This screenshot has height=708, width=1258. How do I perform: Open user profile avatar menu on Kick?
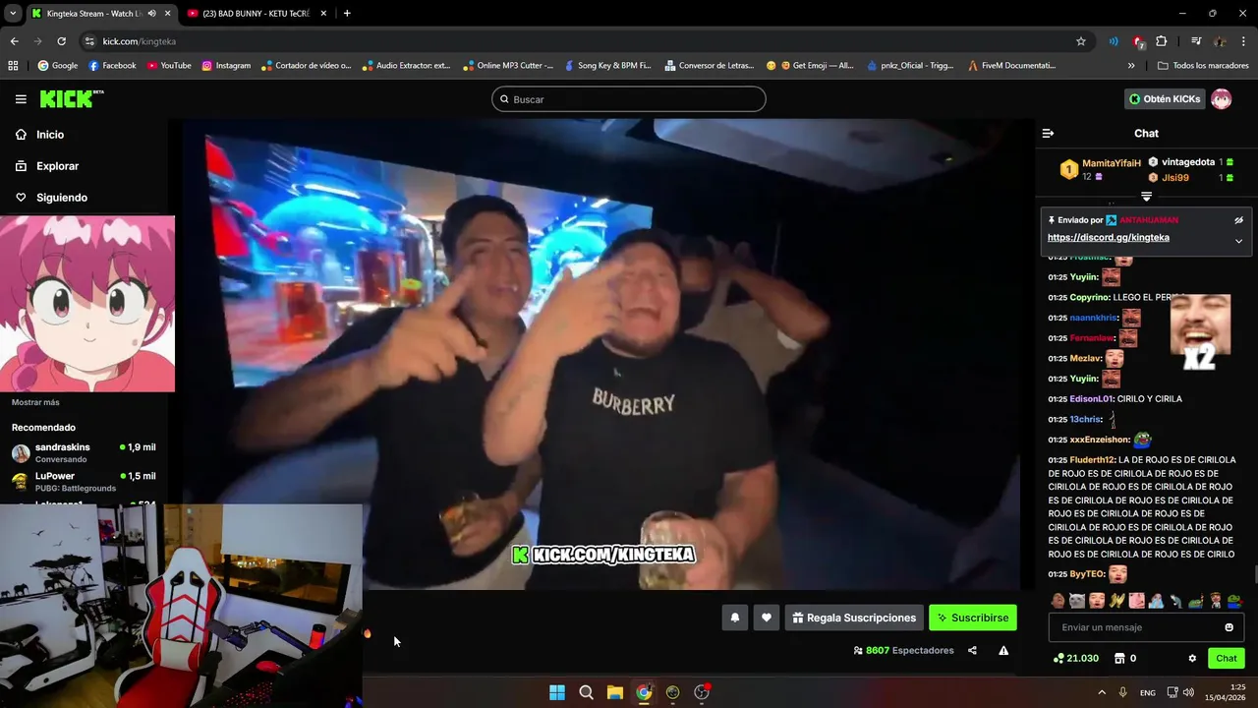(1222, 98)
